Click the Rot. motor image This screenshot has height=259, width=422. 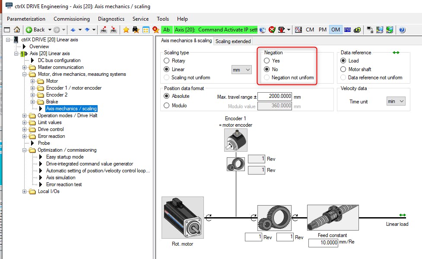pos(182,217)
